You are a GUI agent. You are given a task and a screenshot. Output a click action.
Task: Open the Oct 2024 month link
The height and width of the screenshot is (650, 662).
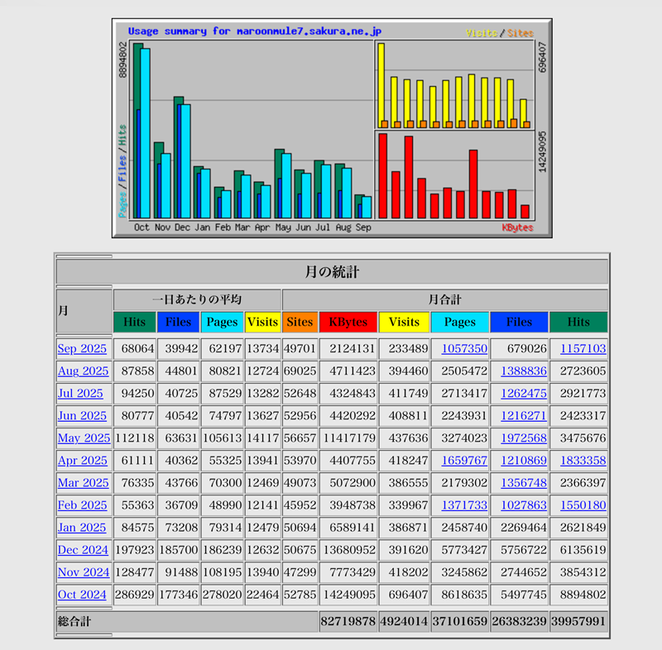coord(82,595)
